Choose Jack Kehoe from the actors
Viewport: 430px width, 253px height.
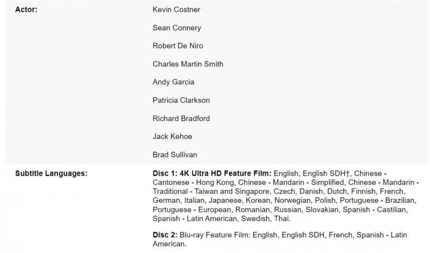pyautogui.click(x=171, y=136)
